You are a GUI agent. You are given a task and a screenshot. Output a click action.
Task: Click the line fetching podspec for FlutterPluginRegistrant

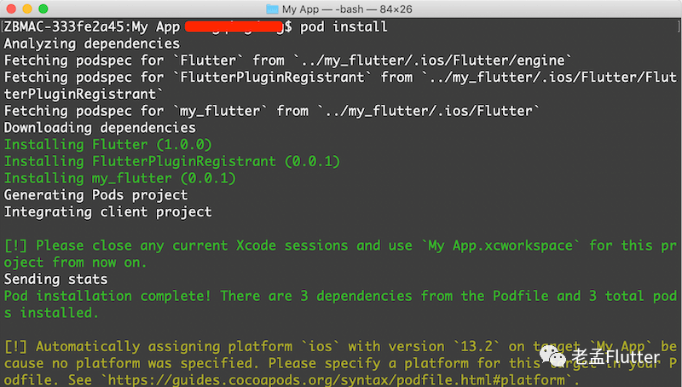340,85
